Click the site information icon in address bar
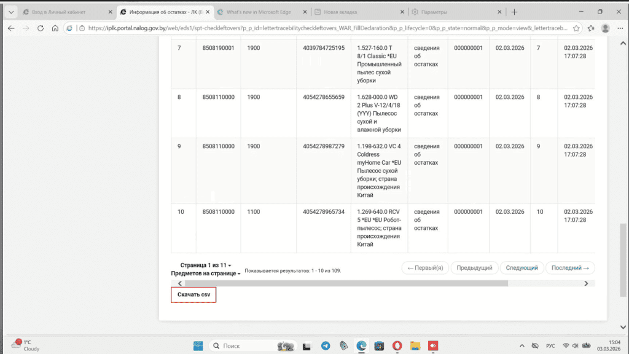 83,28
